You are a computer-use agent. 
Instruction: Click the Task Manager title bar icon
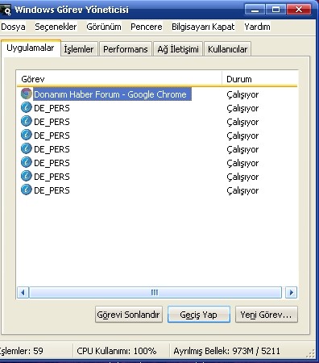(x=6, y=10)
